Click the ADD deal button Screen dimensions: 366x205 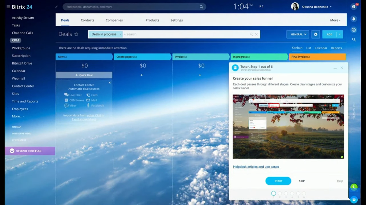click(330, 34)
